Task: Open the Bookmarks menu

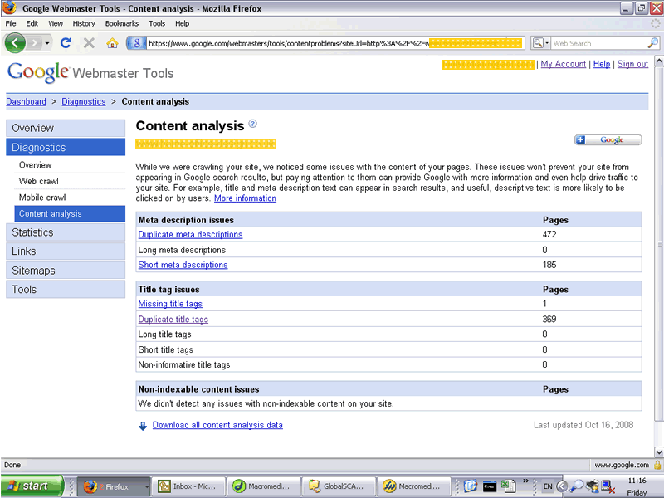Action: click(x=122, y=24)
